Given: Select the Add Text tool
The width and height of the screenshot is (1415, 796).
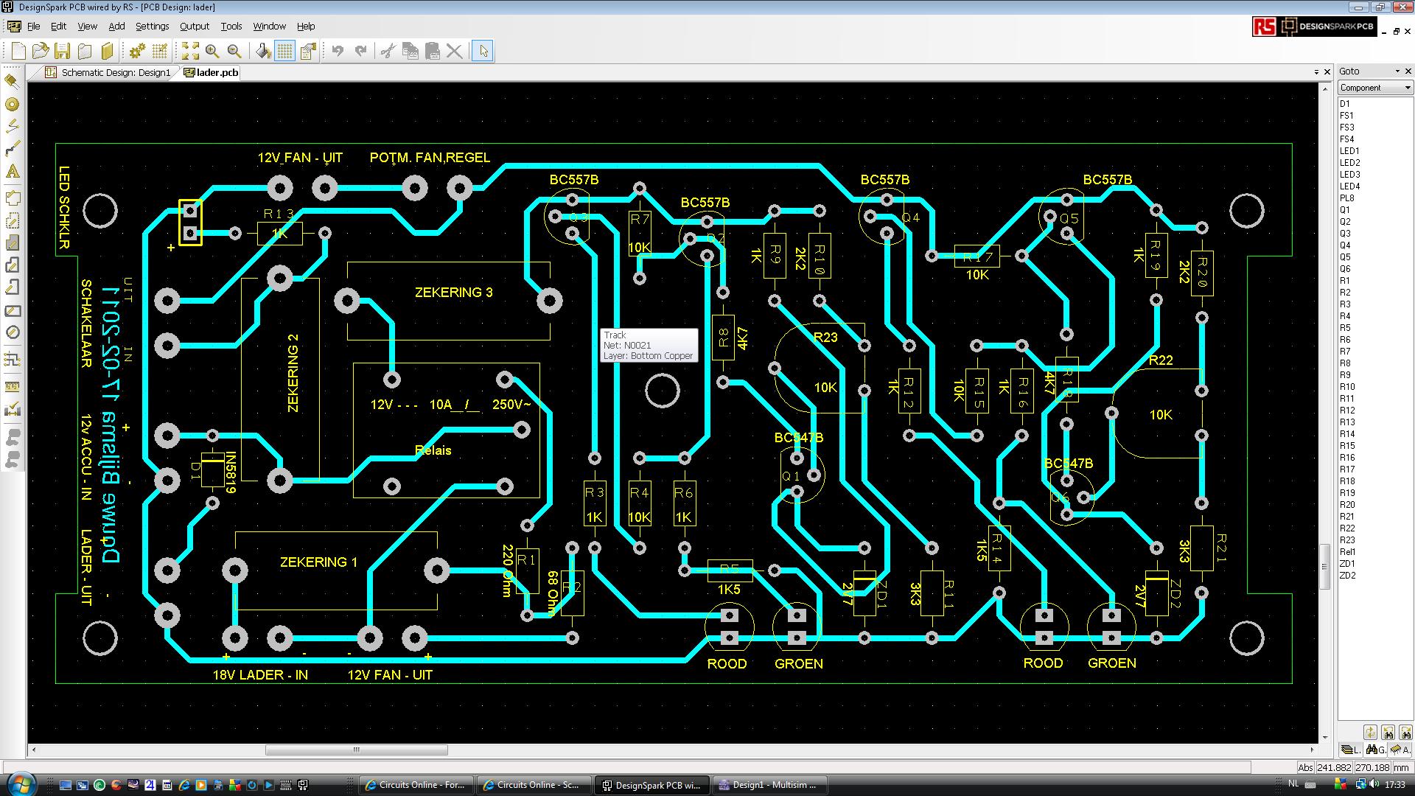Looking at the screenshot, I should (12, 171).
